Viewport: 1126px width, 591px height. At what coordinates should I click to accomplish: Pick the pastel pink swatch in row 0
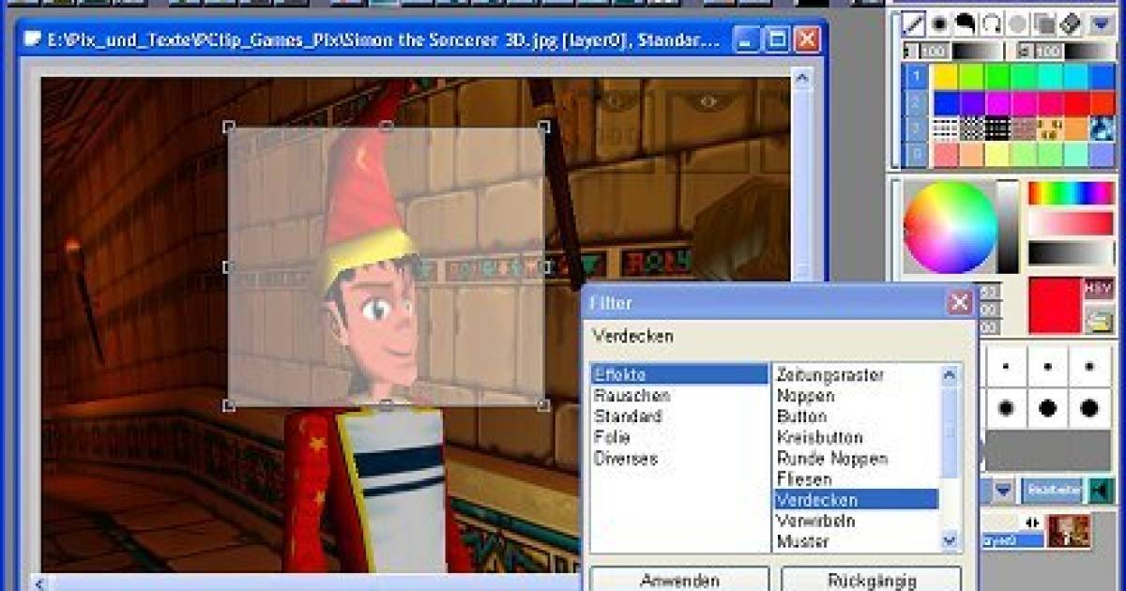pos(946,155)
